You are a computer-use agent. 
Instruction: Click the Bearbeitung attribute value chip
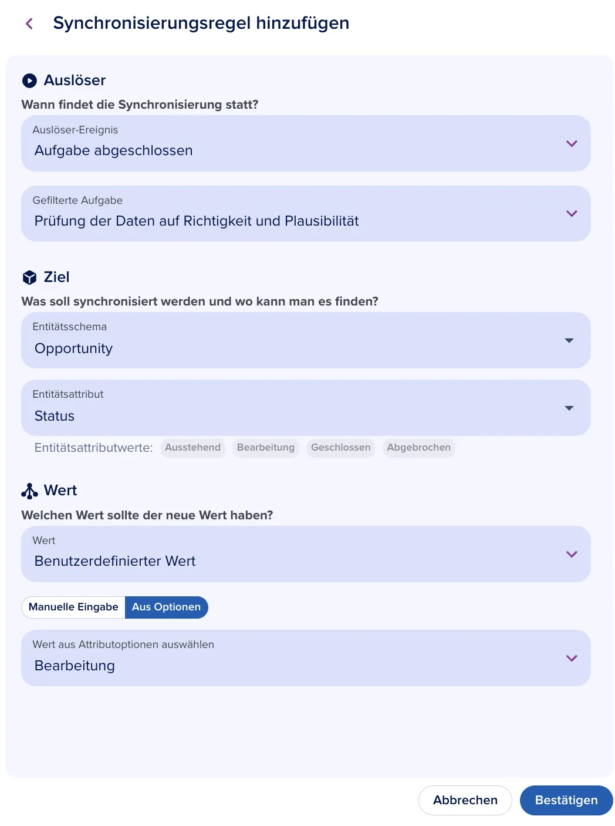coord(266,448)
